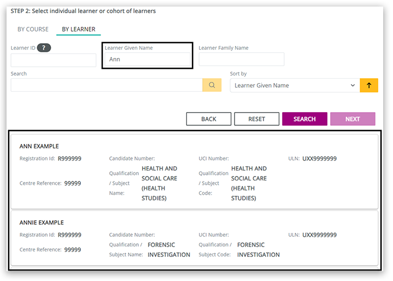Viewport: 393px width, 281px height.
Task: Click ULN value in ANN EXAMPLE record
Action: [x=320, y=159]
